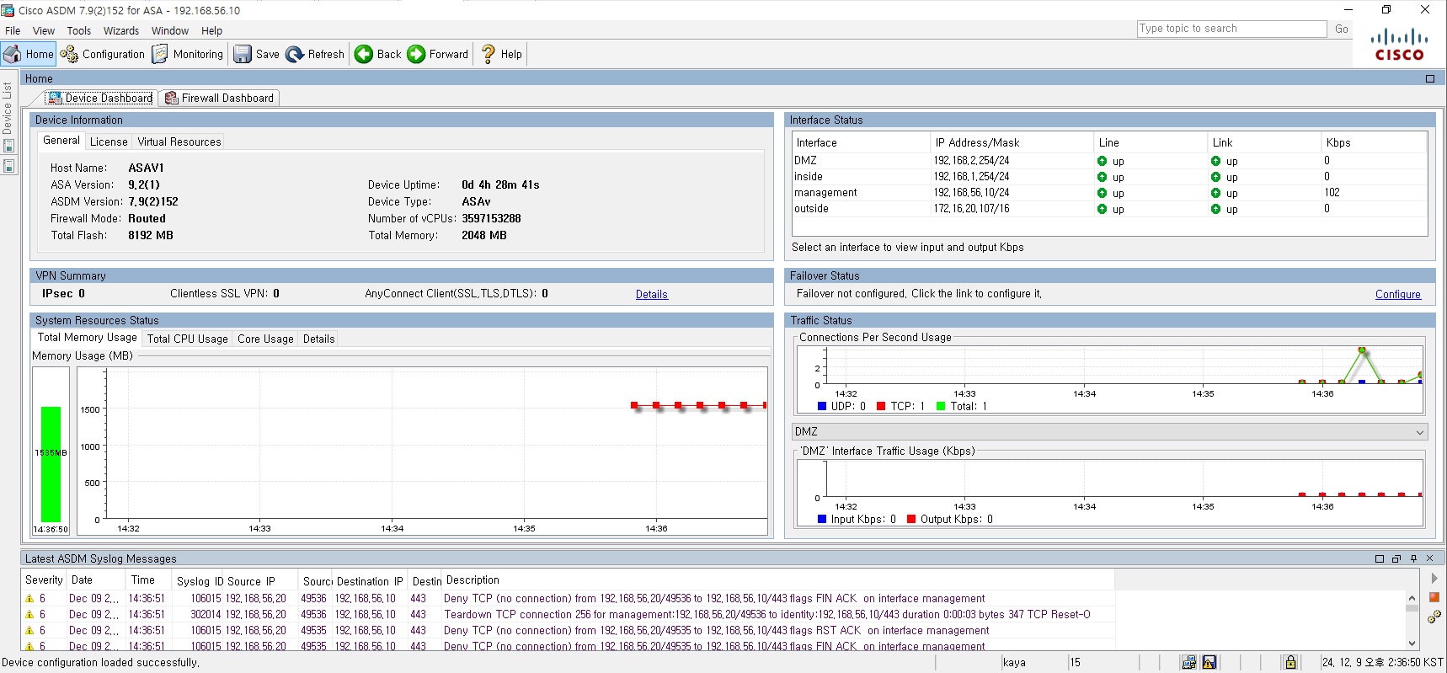
Task: Go Back to previous screen
Action: pos(377,54)
